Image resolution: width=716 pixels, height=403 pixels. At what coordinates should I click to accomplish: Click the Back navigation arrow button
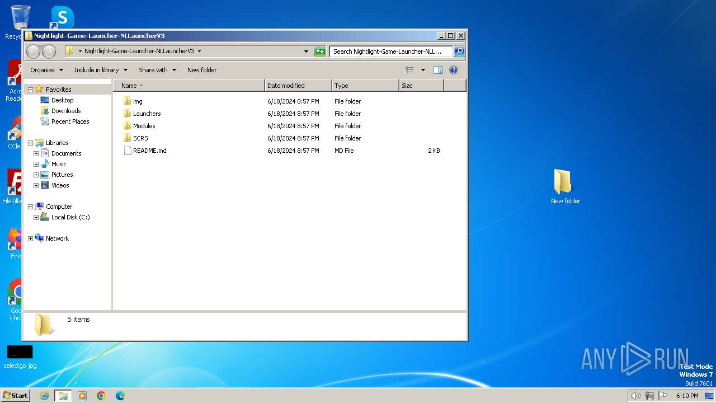point(34,51)
